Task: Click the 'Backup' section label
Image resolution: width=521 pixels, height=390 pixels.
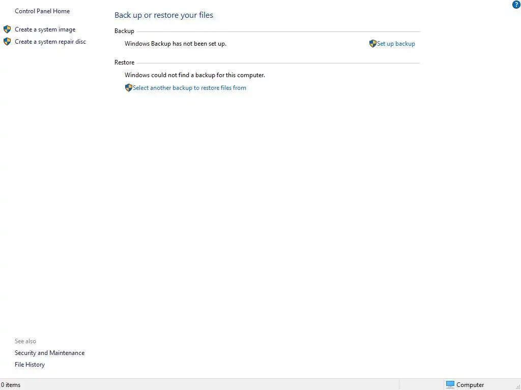Action: point(124,31)
